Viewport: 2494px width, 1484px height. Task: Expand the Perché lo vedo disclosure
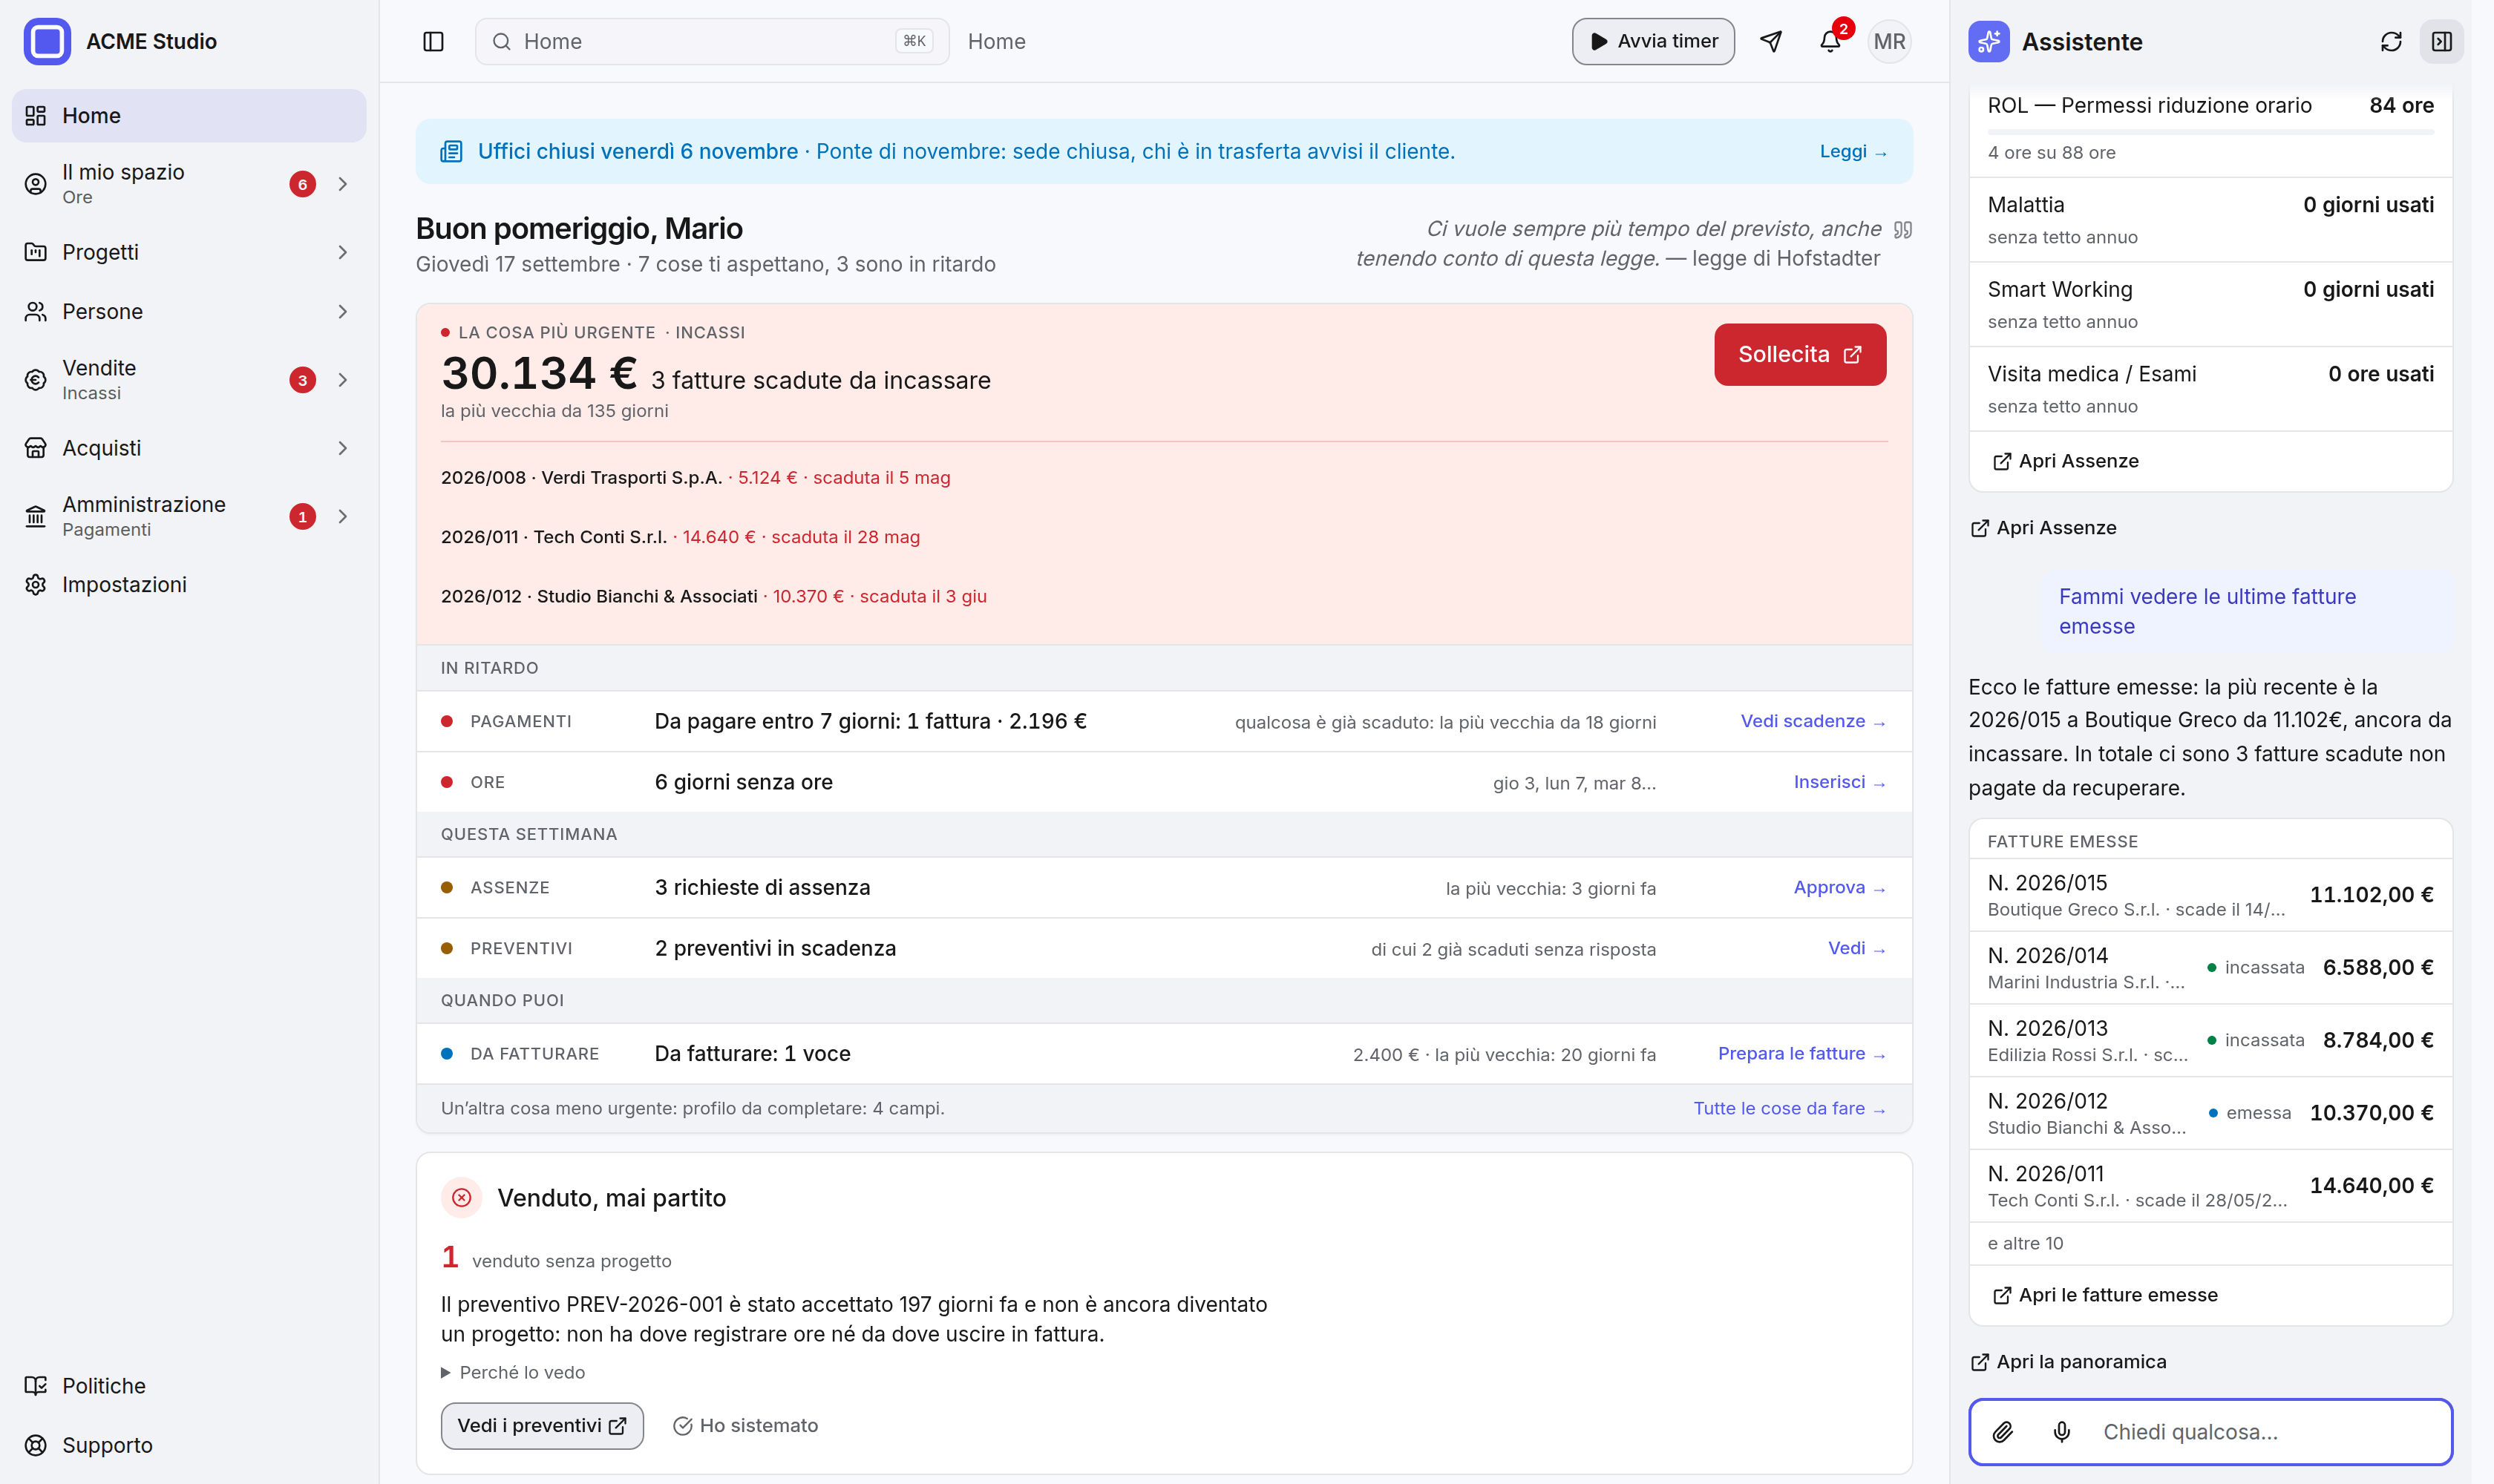(513, 1372)
